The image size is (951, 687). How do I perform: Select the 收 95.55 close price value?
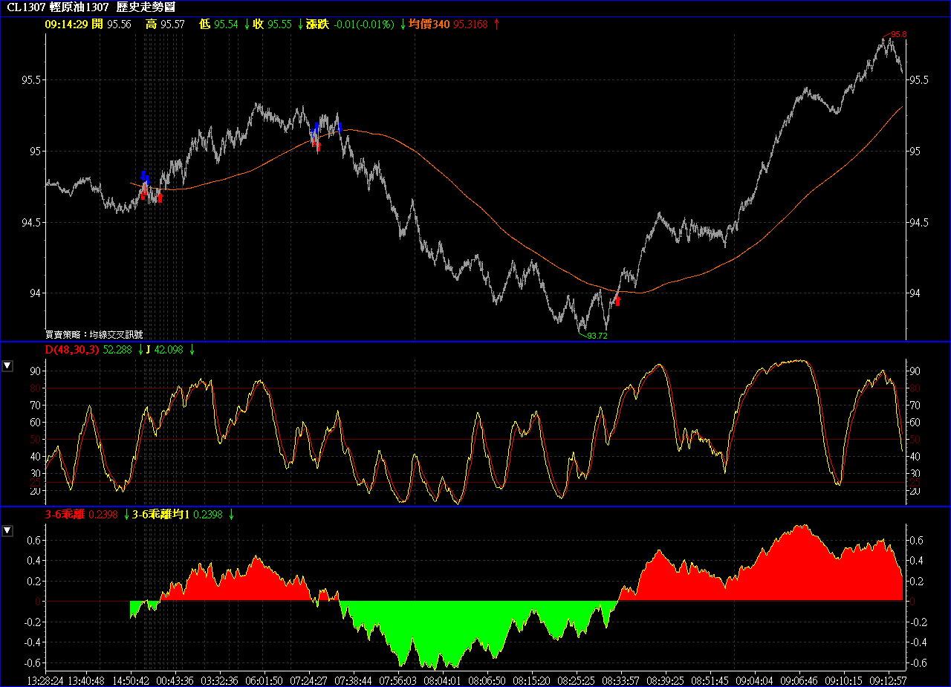(272, 24)
